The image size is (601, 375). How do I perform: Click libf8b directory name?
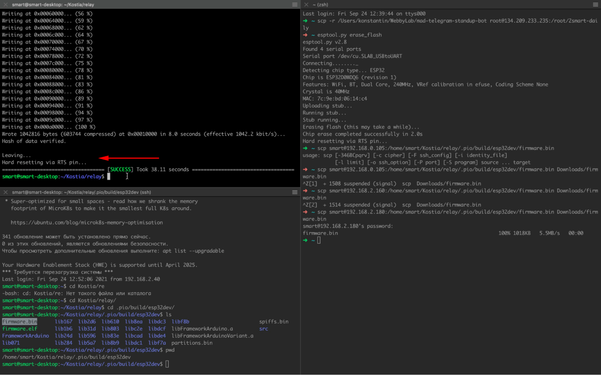tap(180, 321)
